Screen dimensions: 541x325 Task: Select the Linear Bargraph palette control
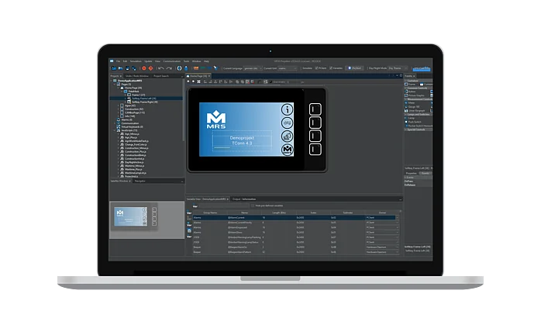[x=415, y=110]
